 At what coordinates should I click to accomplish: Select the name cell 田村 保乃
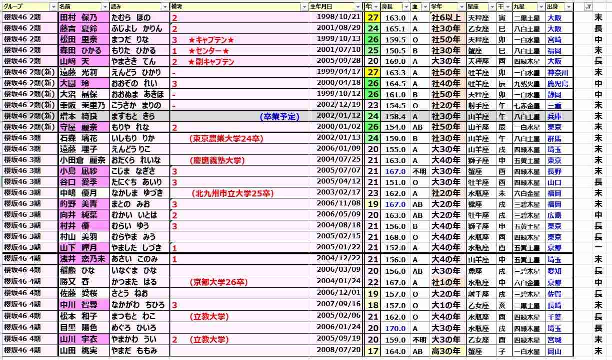point(83,17)
